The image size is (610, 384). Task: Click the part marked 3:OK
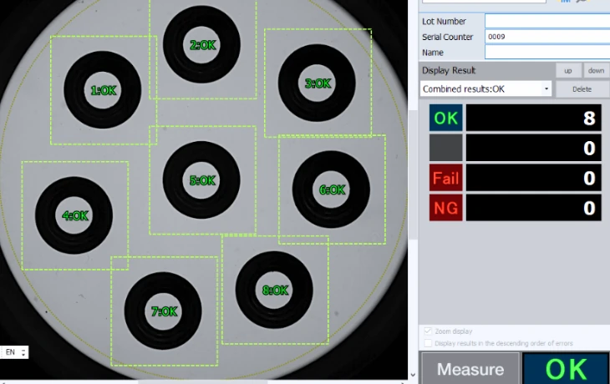[x=318, y=83]
